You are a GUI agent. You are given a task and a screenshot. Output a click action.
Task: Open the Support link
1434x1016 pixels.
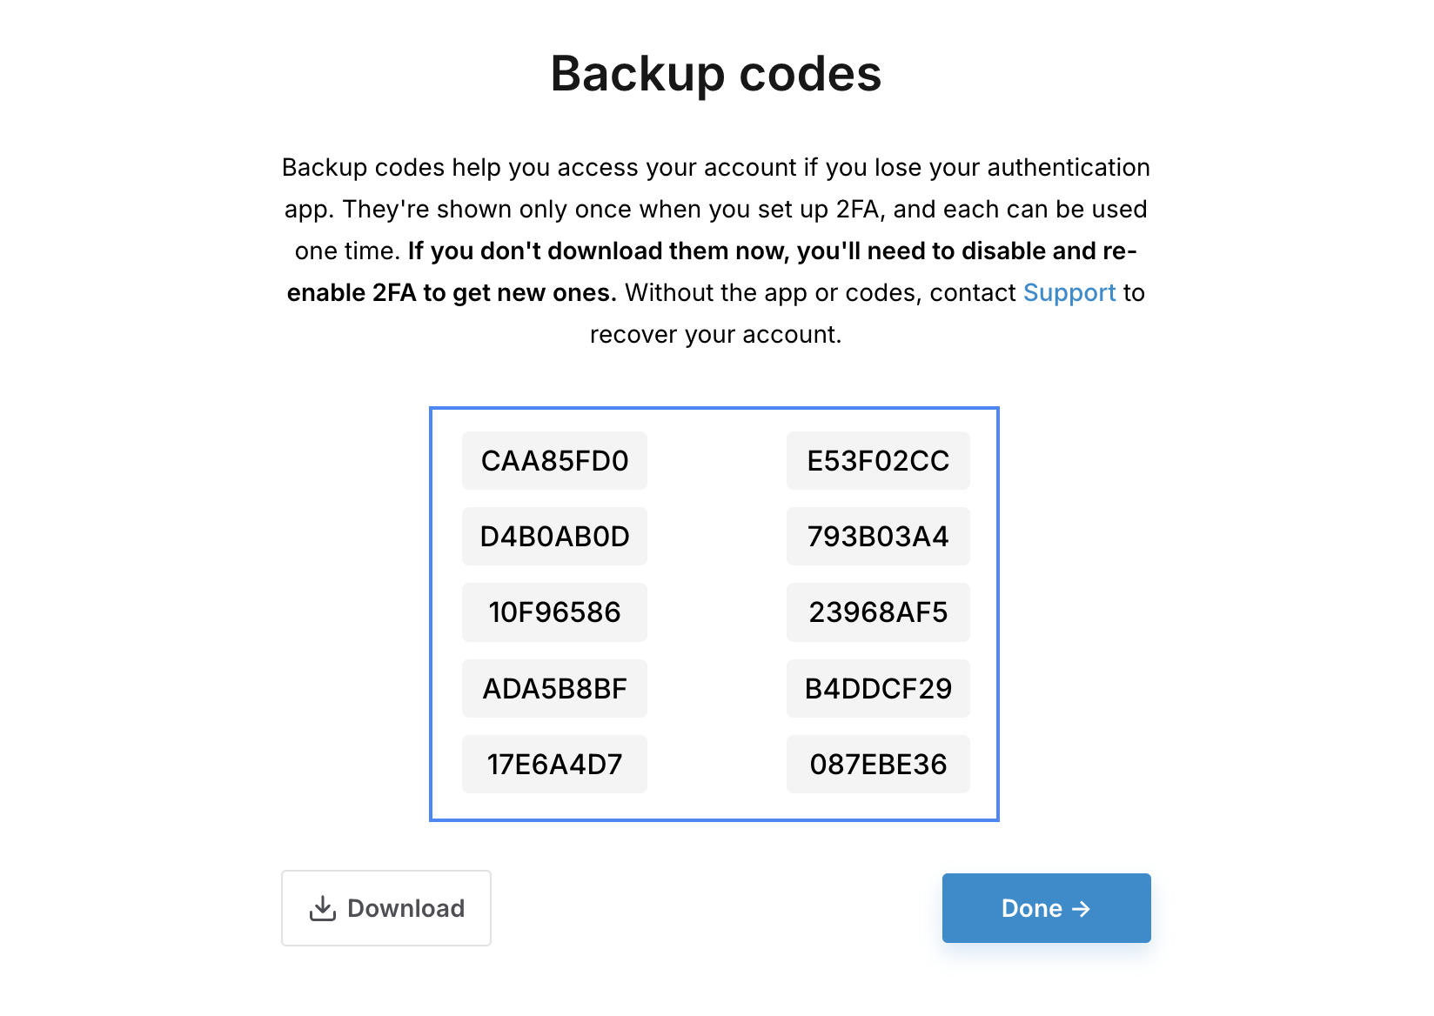pos(1069,293)
